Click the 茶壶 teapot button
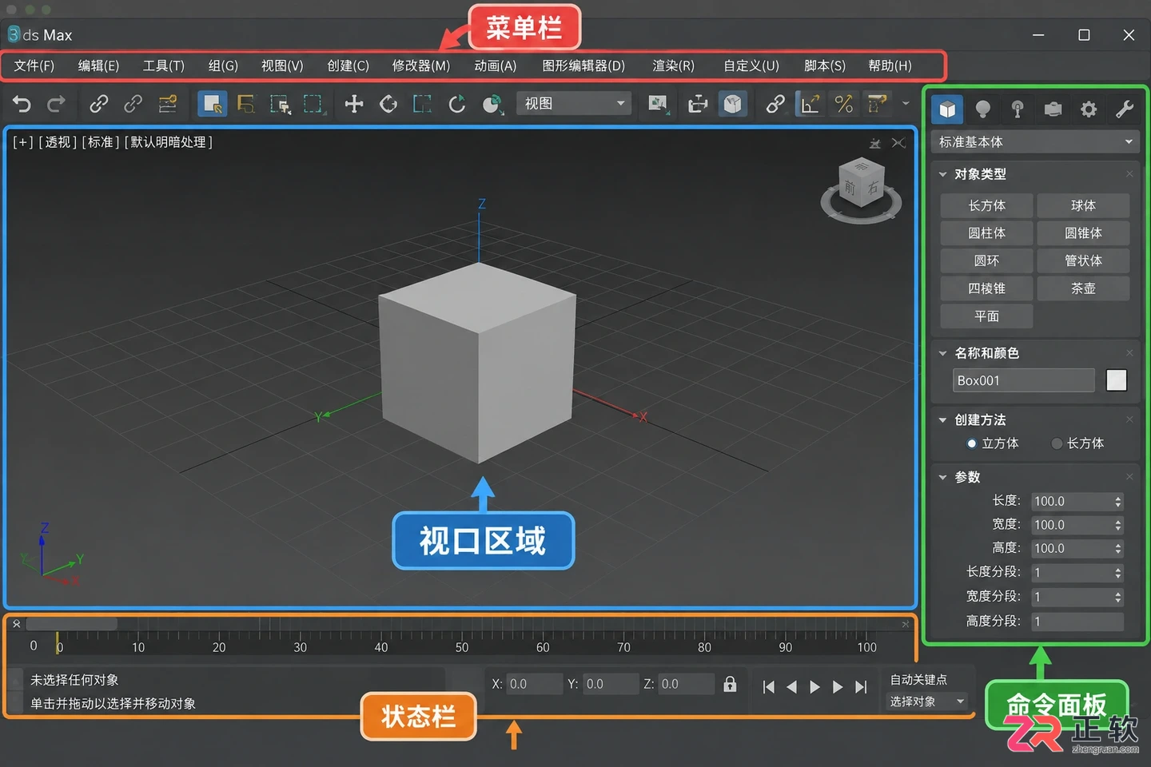Screen dimensions: 1151x767 tap(1083, 288)
